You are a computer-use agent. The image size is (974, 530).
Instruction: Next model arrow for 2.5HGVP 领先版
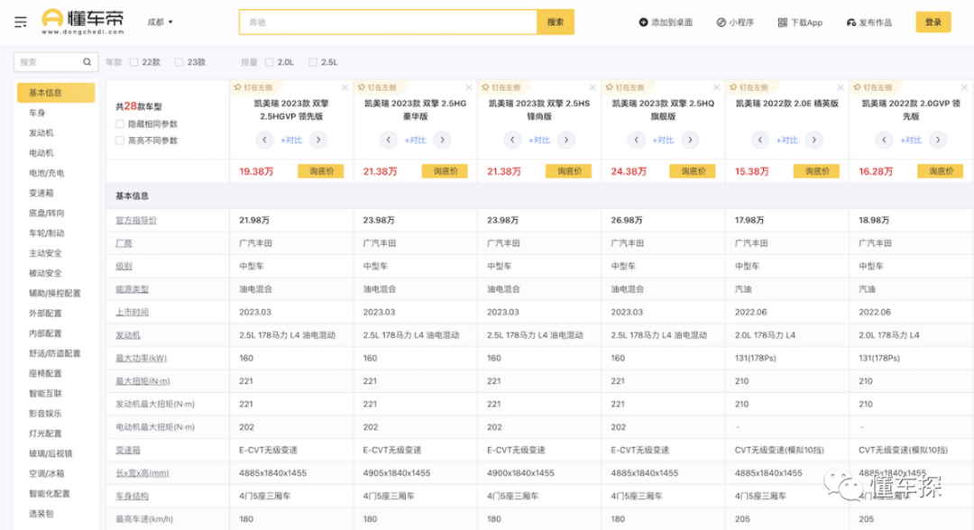tap(318, 140)
